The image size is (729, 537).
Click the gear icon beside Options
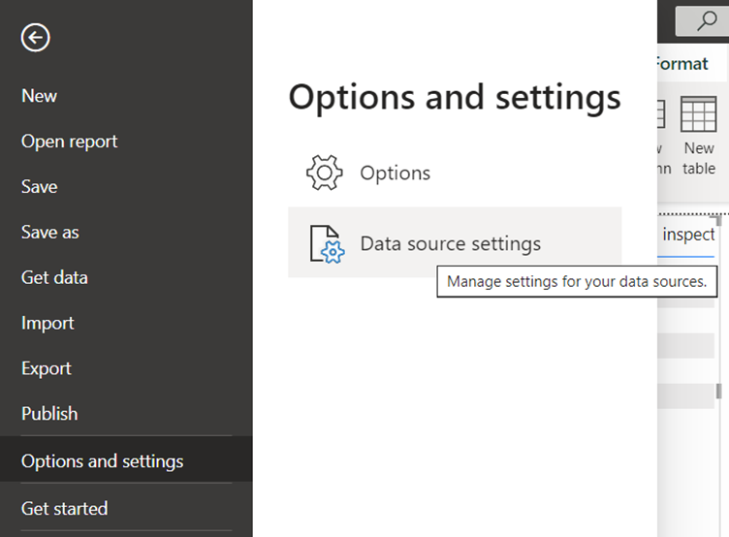[x=324, y=173]
